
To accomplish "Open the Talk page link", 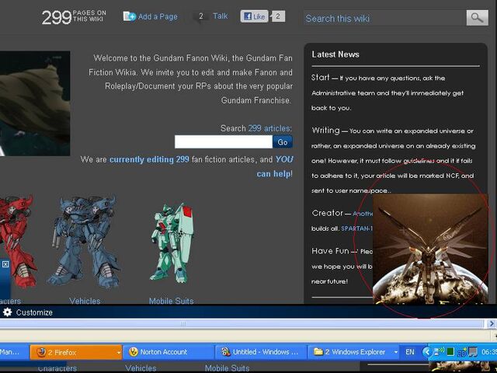I will [x=220, y=16].
